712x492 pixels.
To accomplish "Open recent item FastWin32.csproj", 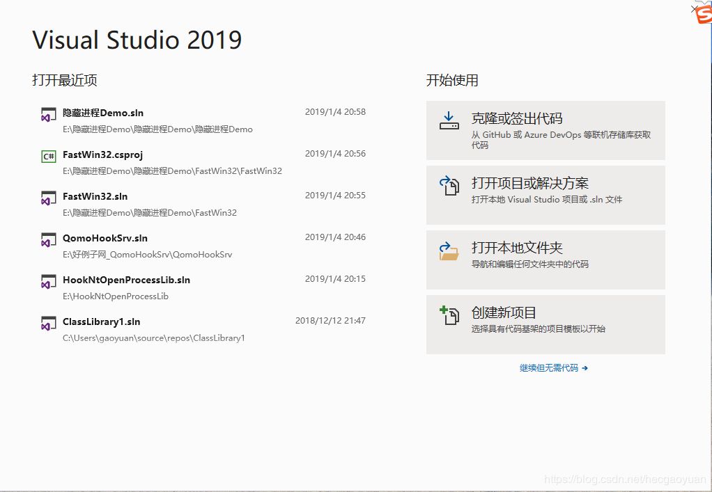I will pos(203,162).
